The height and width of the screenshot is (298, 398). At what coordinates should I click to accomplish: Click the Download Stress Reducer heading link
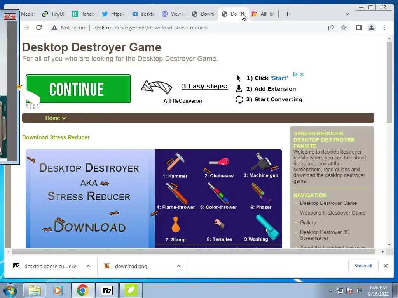tap(56, 137)
